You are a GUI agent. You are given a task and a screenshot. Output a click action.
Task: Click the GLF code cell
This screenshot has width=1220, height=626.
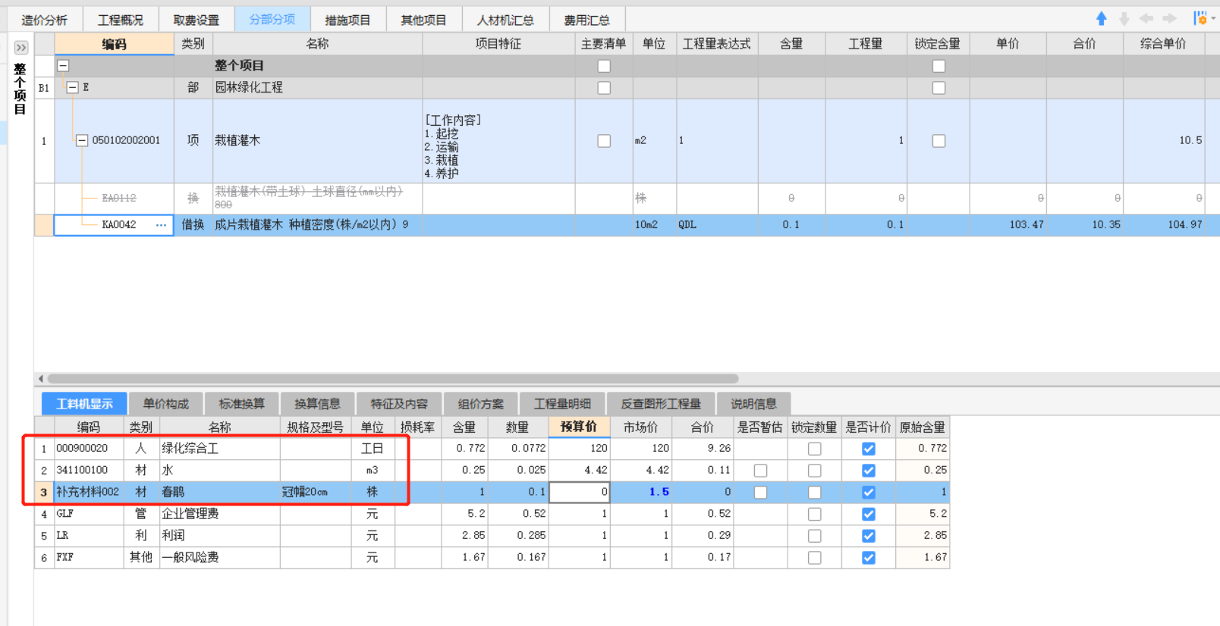(88, 514)
